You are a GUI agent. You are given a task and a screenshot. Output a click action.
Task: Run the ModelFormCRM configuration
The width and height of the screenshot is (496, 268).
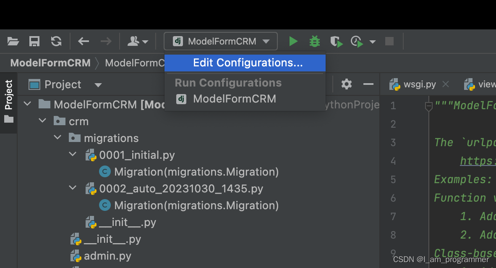(293, 41)
